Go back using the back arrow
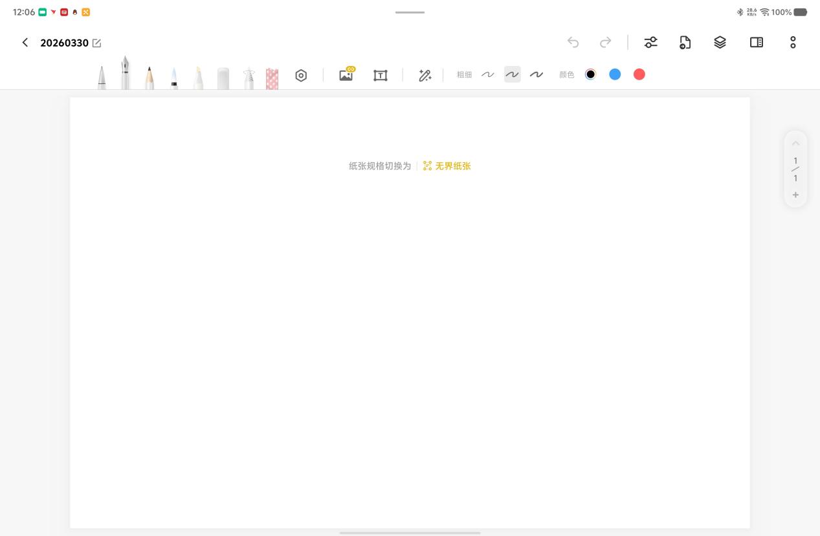This screenshot has height=536, width=820. [25, 43]
